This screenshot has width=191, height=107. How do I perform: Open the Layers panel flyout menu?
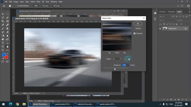click(189, 12)
